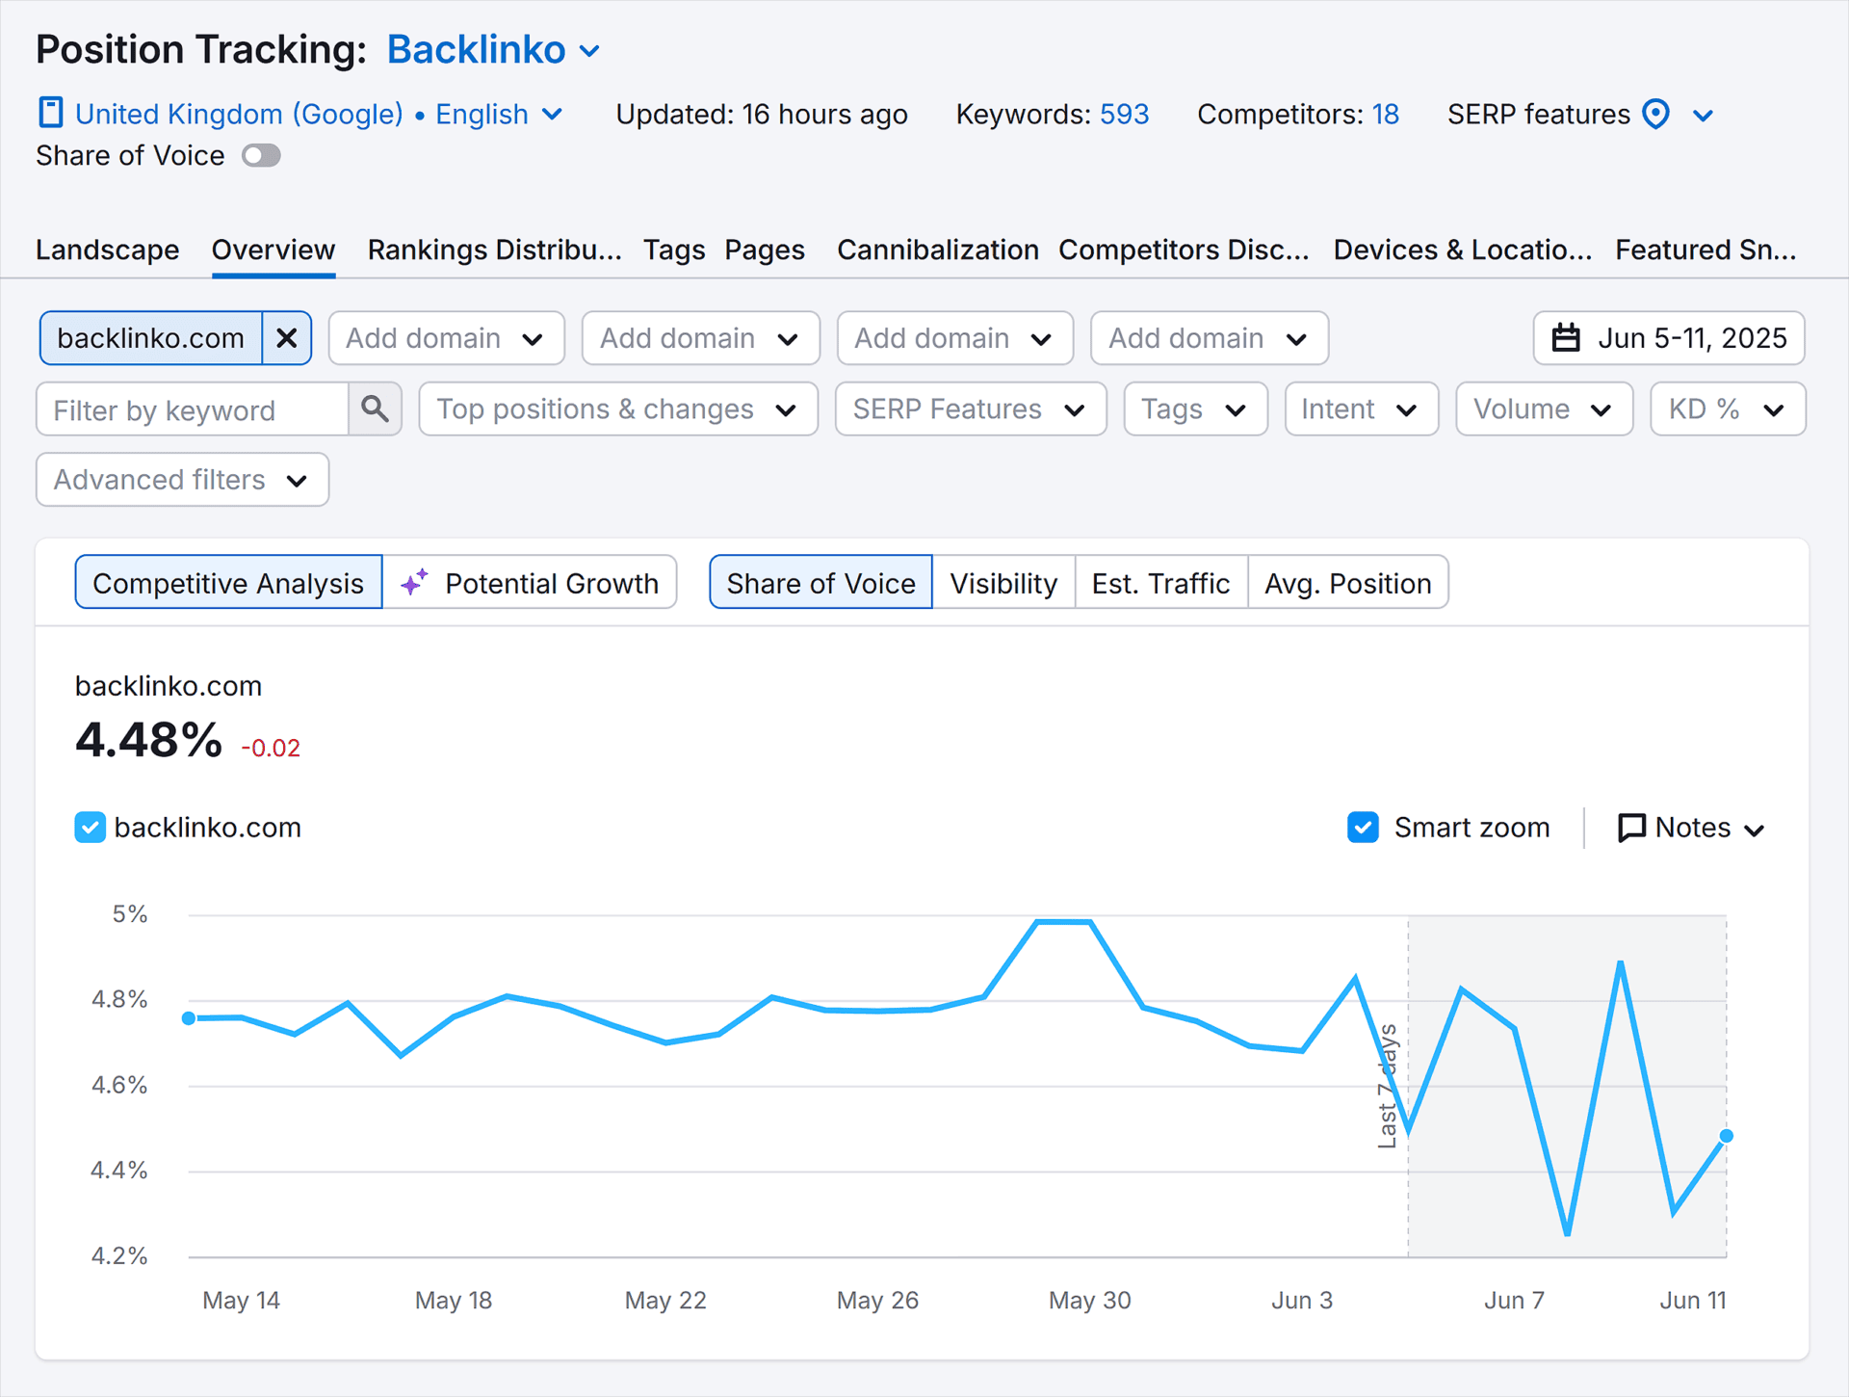
Task: Click the keyword search magnifier icon
Action: (x=375, y=409)
